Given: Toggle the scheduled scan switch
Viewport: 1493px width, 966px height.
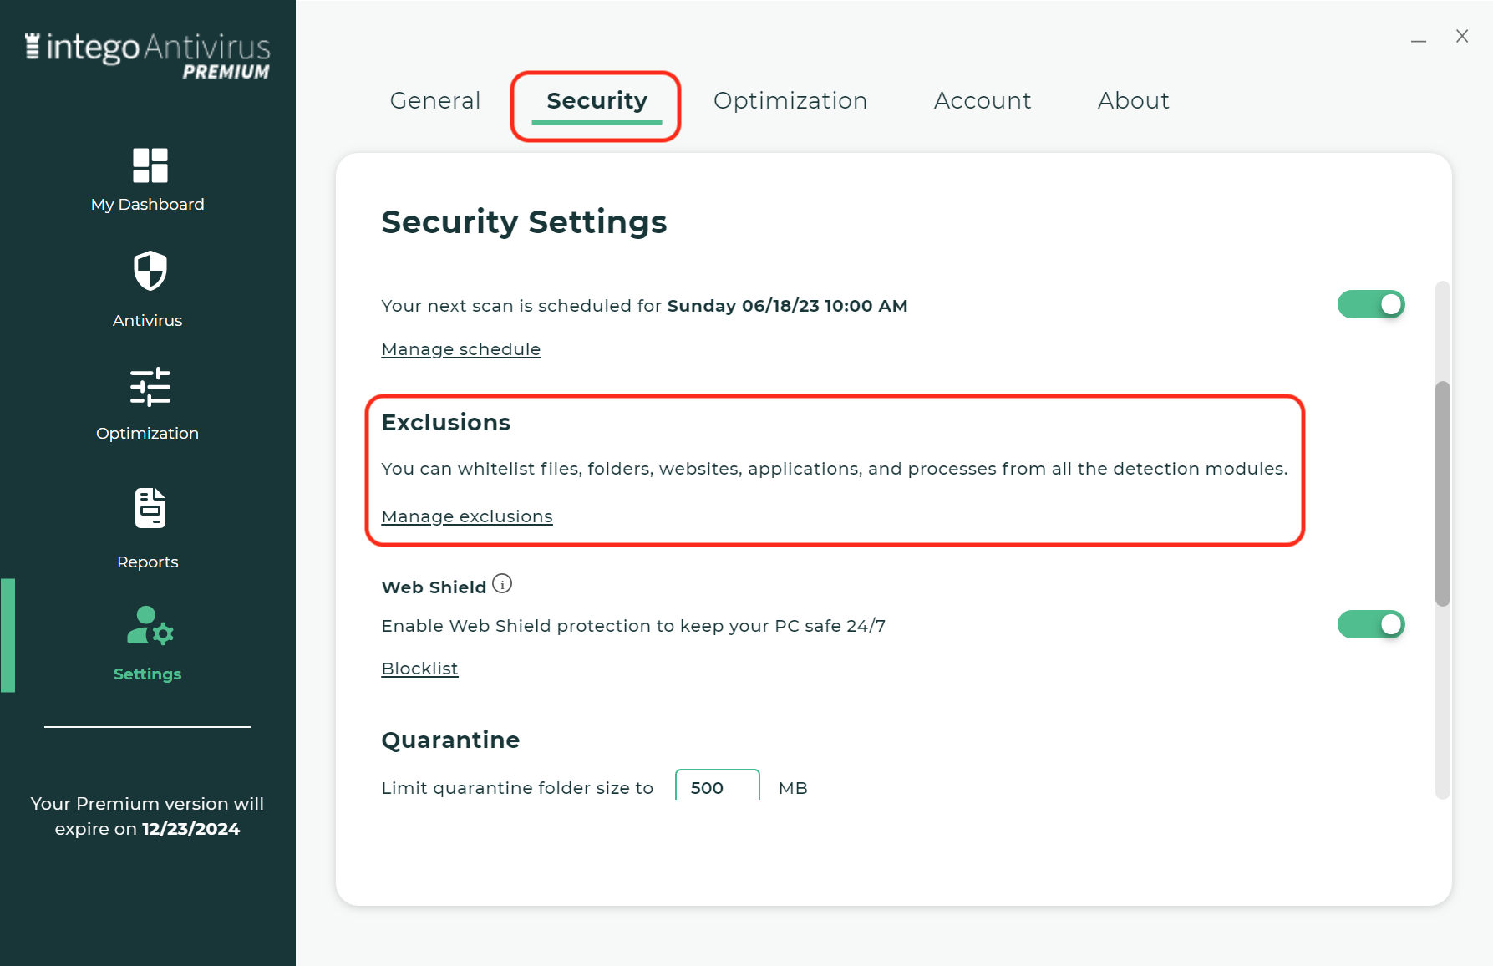Looking at the screenshot, I should pyautogui.click(x=1371, y=305).
